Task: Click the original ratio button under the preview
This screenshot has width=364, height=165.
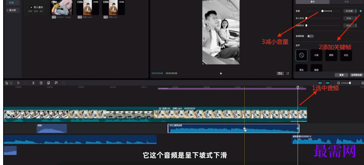Action: pyautogui.click(x=280, y=73)
